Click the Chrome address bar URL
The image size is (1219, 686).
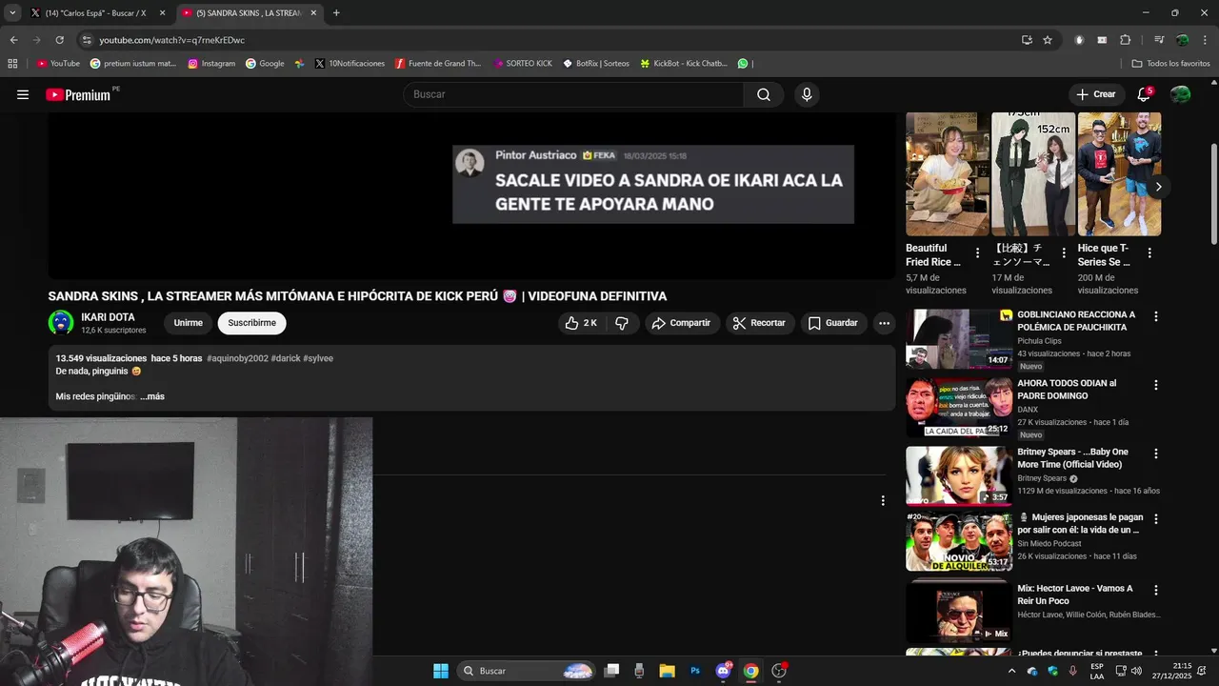[172, 40]
